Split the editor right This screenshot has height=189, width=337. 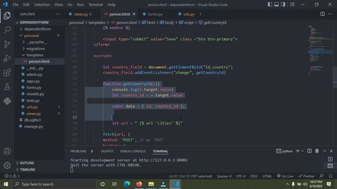pyautogui.click(x=322, y=14)
